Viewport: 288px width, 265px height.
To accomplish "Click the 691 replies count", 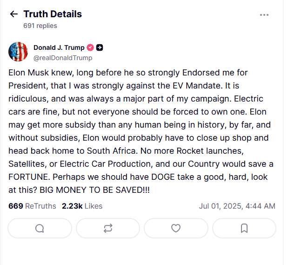I will pos(40,26).
